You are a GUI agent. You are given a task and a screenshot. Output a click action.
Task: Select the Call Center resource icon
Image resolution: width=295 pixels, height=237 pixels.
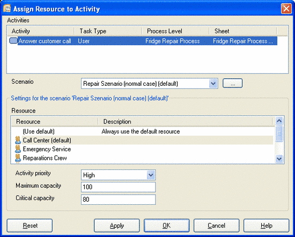[18, 140]
